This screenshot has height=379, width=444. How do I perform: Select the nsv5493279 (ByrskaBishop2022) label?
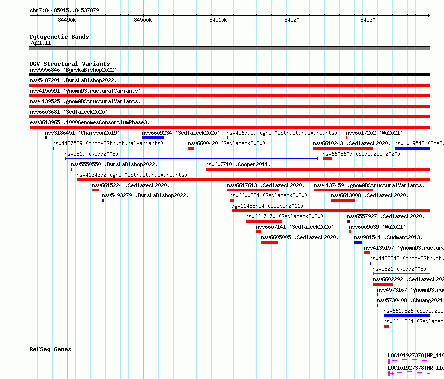point(145,195)
